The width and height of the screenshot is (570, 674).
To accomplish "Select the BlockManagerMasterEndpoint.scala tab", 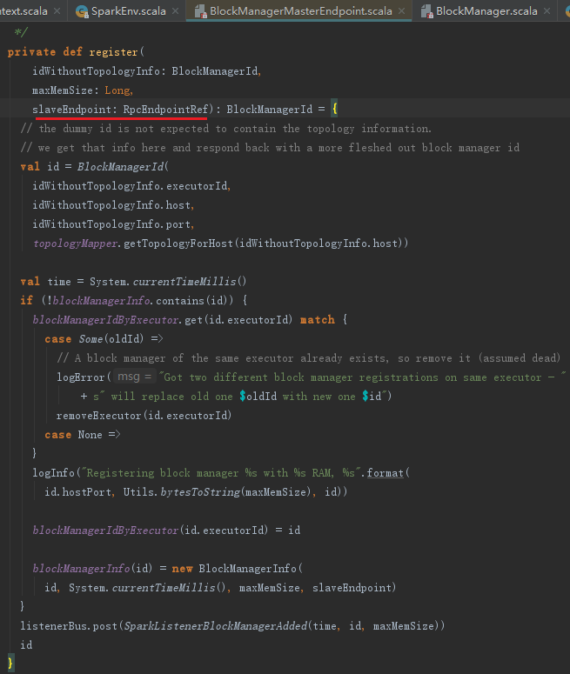I will 301,11.
